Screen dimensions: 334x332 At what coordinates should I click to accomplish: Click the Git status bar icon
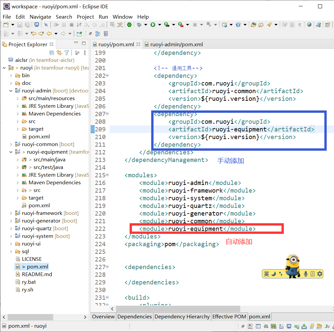point(319,326)
